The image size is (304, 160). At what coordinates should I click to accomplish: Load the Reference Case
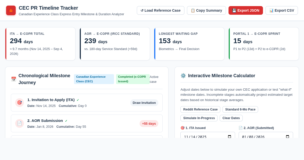[x=161, y=10]
